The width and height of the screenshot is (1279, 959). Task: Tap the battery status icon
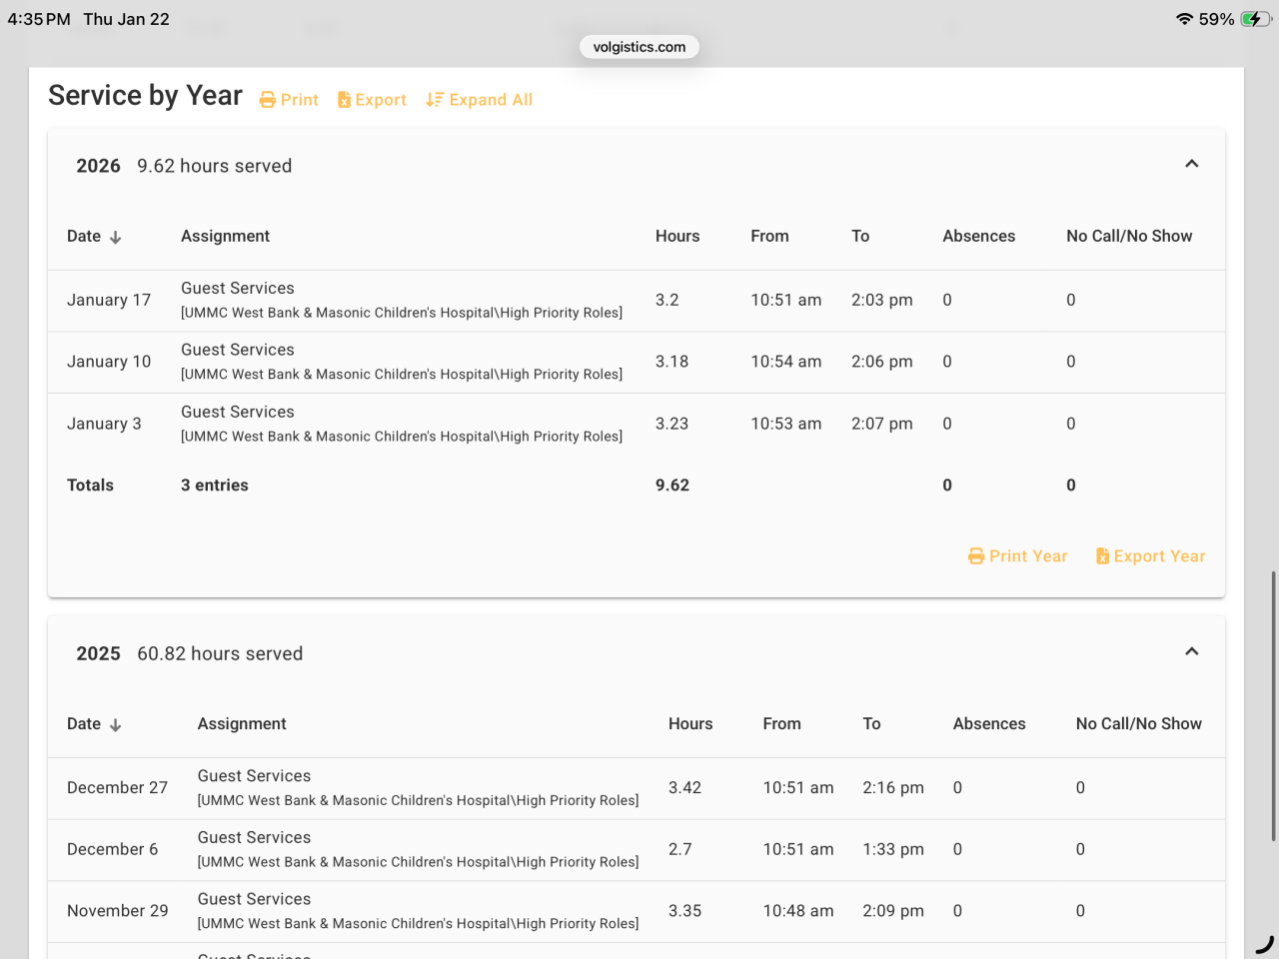1256,19
